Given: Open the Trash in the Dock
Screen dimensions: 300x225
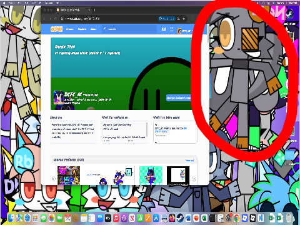Looking at the screenshot, I should (x=289, y=217).
